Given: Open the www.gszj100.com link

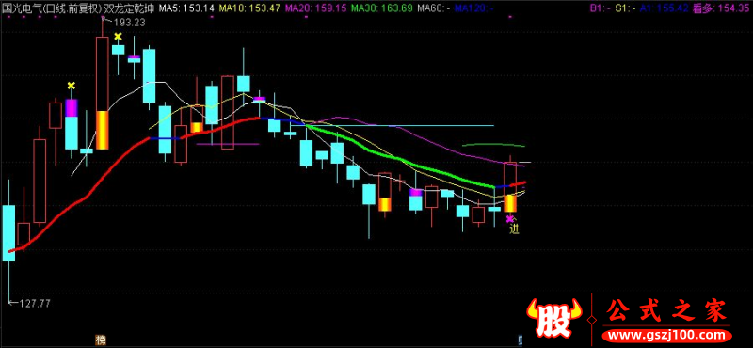Looking at the screenshot, I should [666, 335].
